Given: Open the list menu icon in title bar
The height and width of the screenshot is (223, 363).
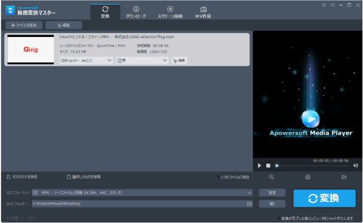Looking at the screenshot, I should (x=332, y=5).
